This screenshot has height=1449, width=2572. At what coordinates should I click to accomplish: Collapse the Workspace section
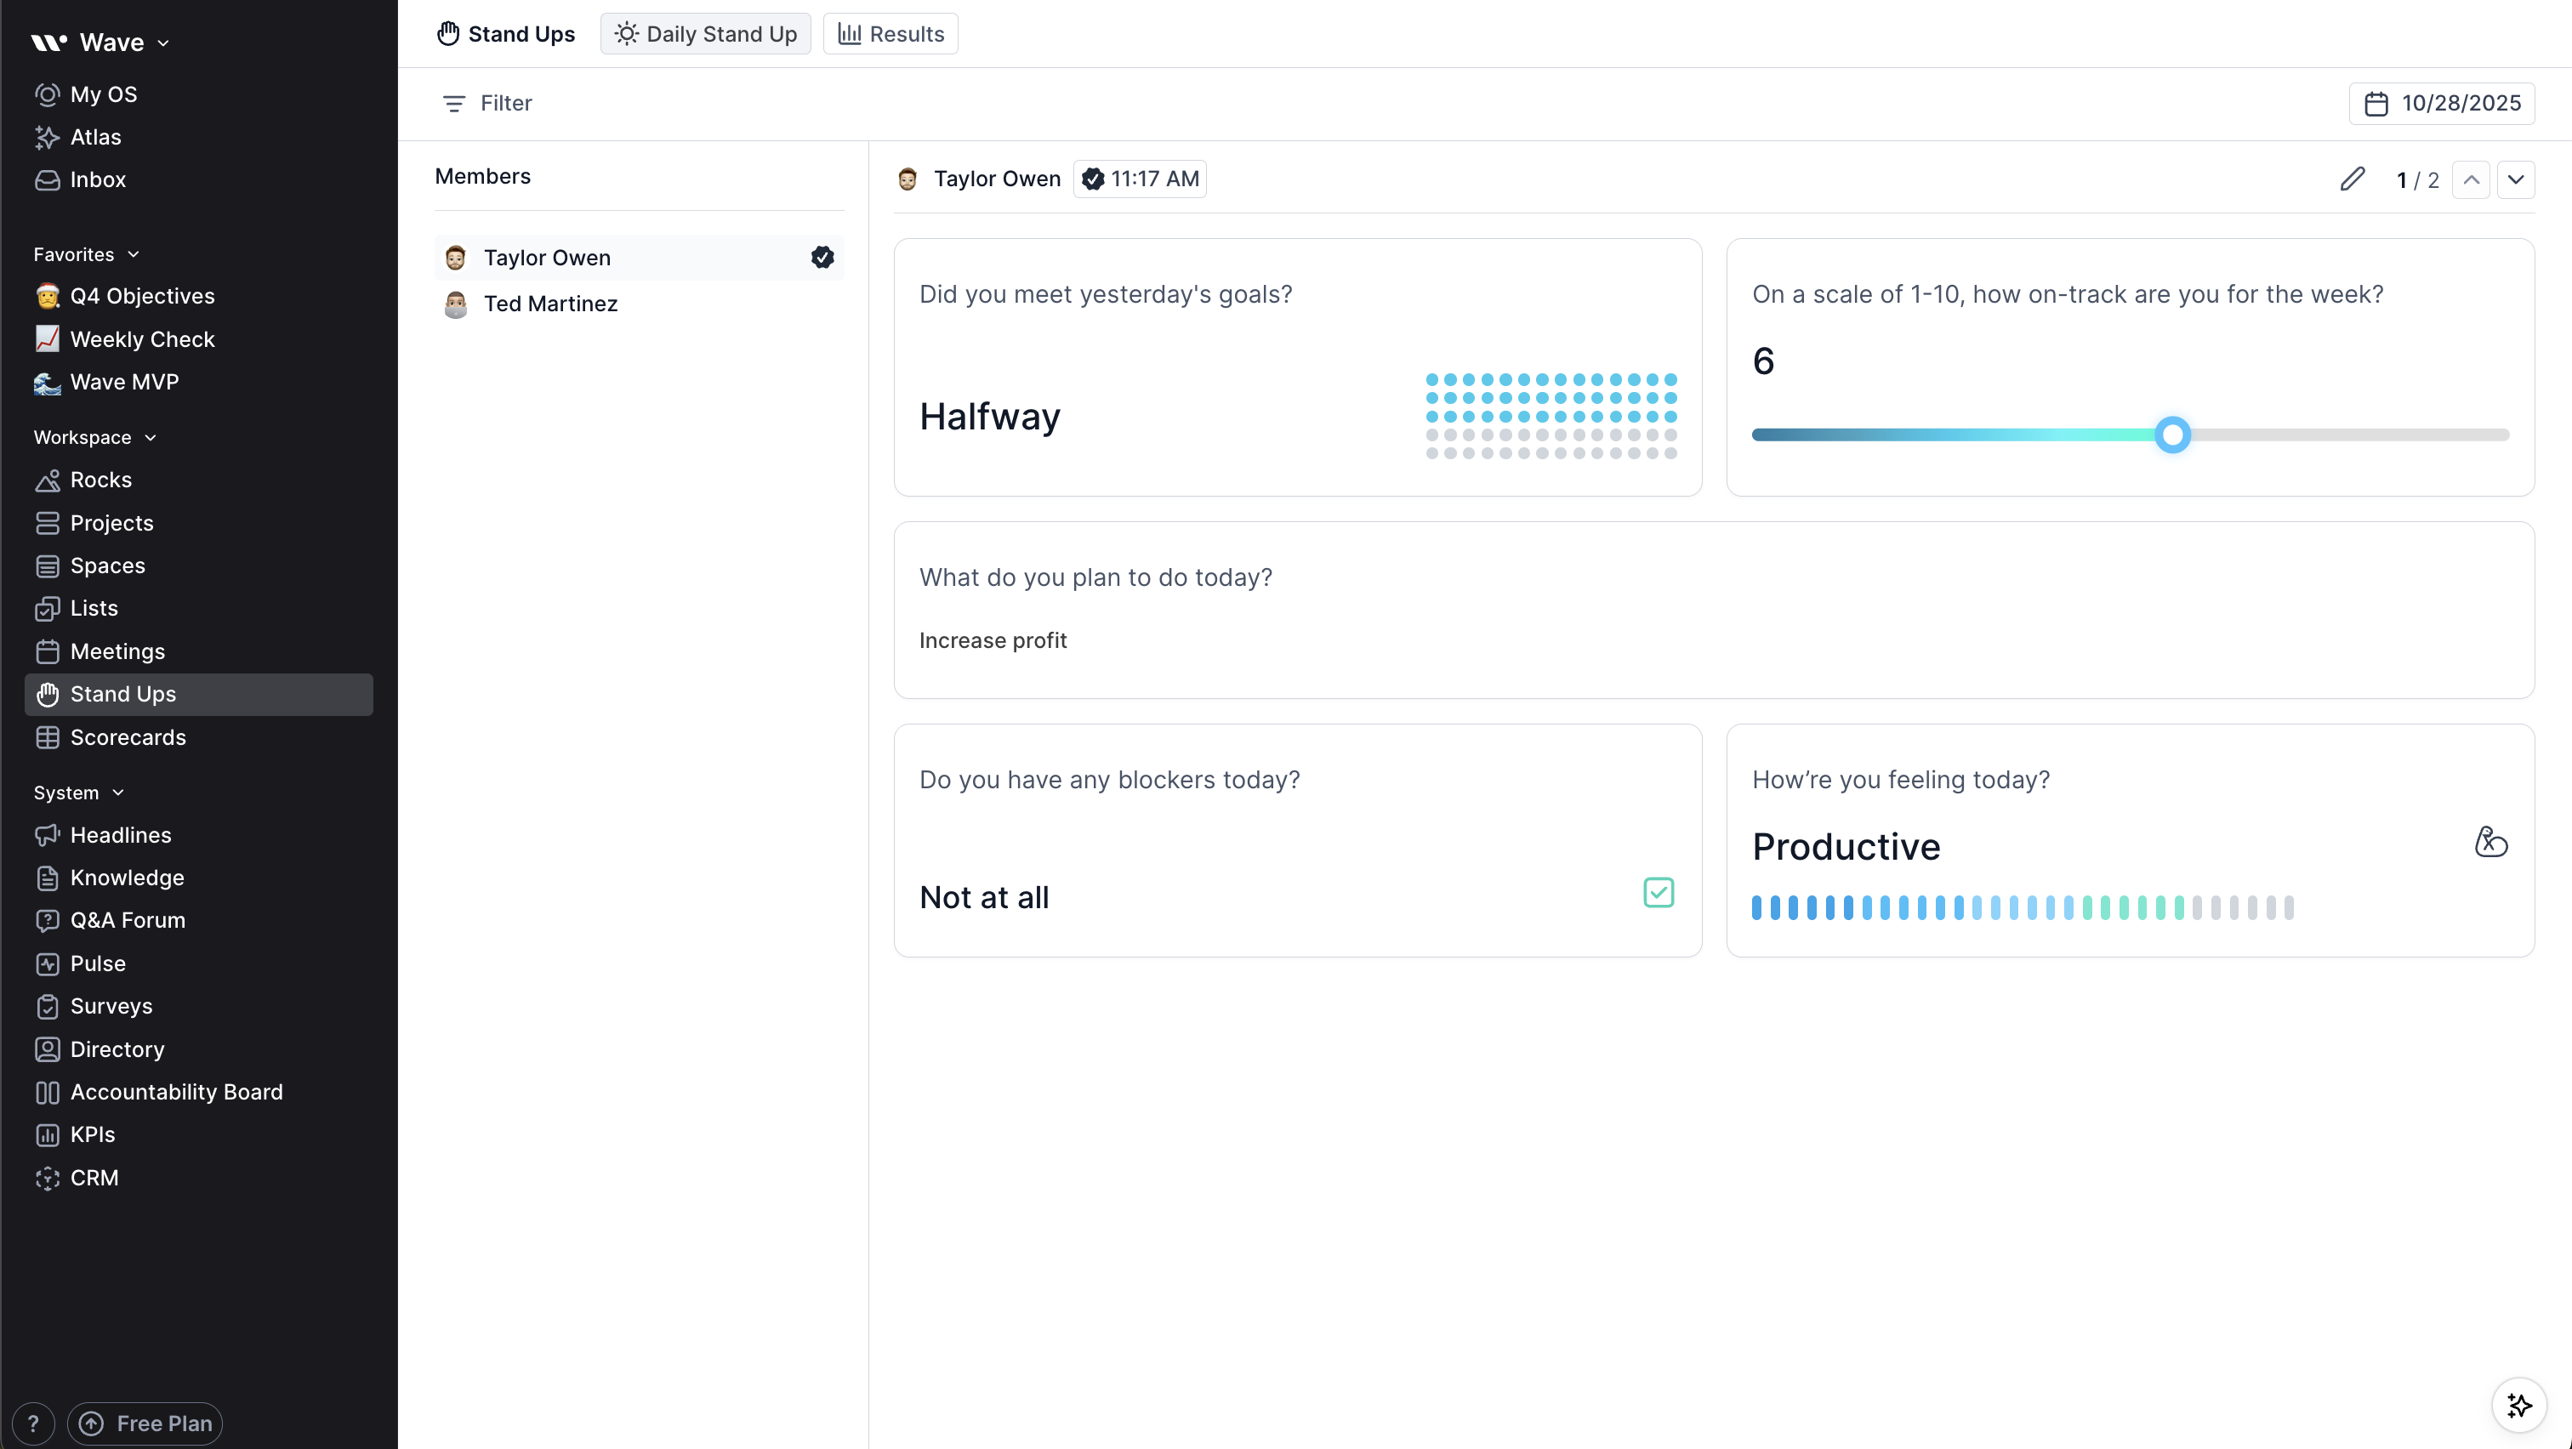point(151,437)
